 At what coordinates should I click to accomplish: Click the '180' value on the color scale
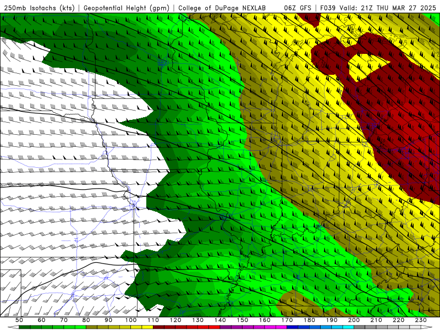coord(310,320)
